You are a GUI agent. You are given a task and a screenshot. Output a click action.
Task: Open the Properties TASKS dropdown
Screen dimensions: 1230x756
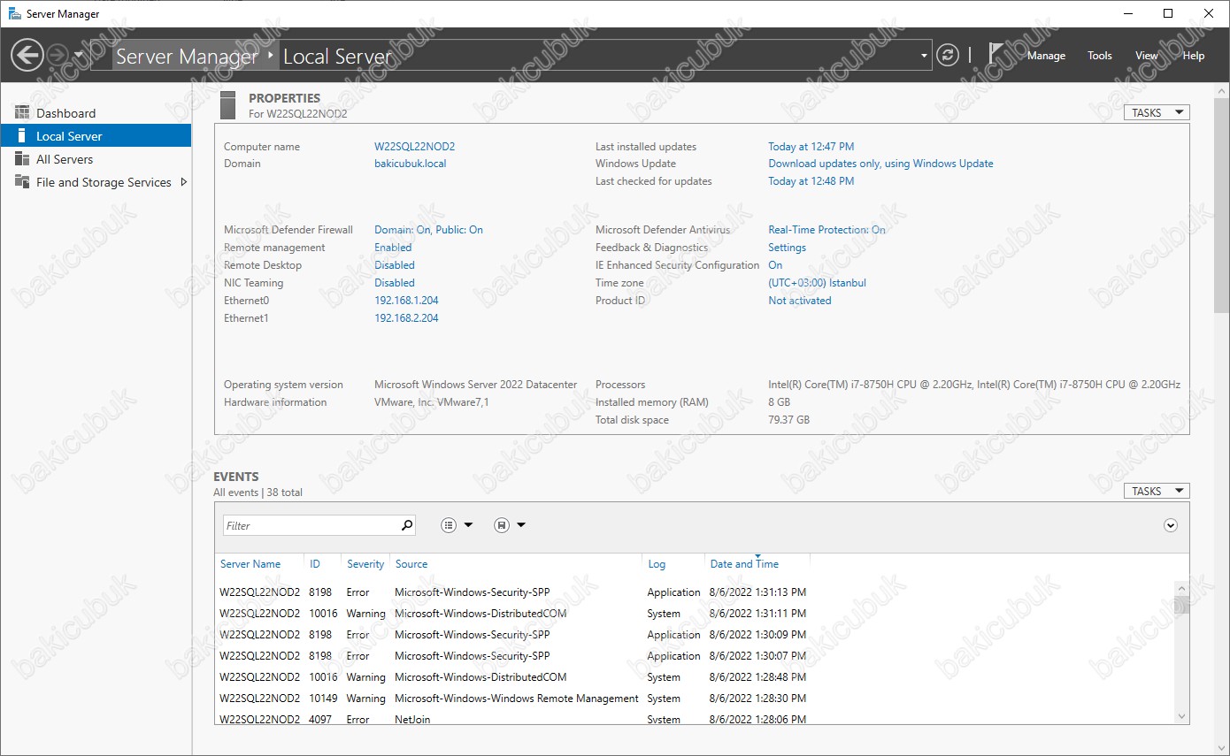coord(1157,112)
